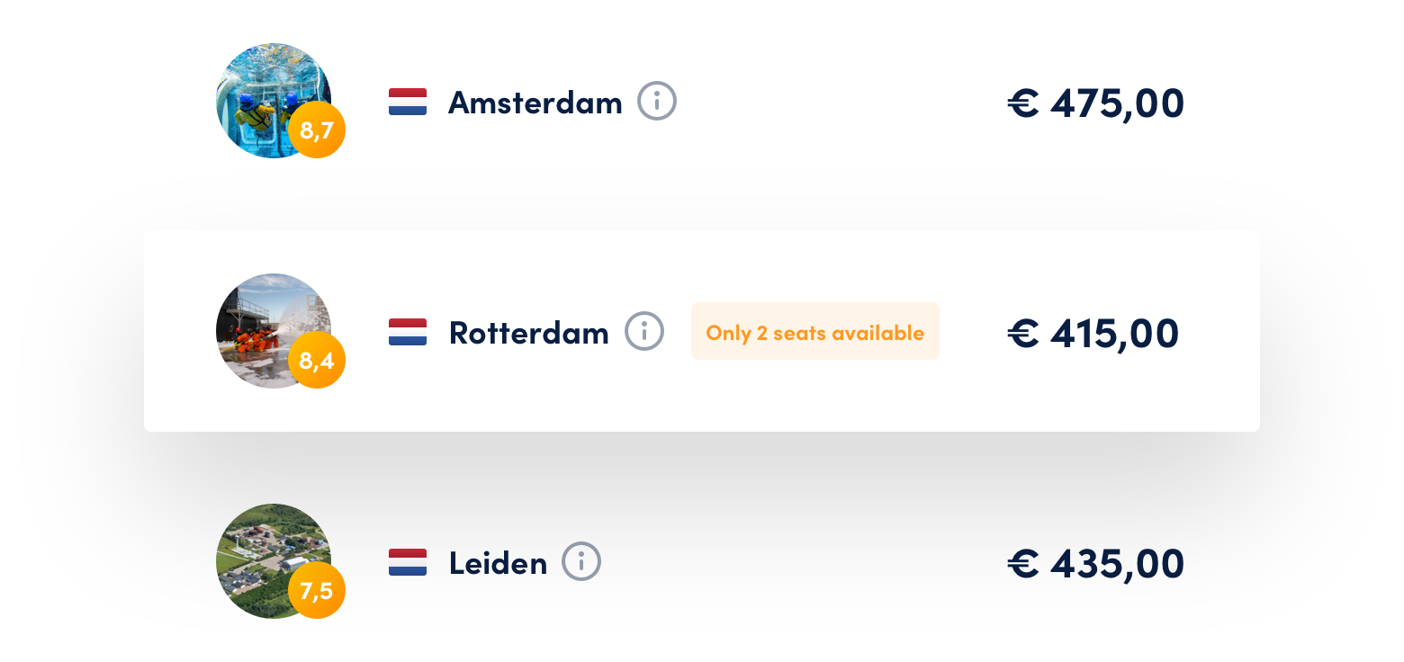
Task: Click the Dutch flag beside Leiden
Action: 407,562
